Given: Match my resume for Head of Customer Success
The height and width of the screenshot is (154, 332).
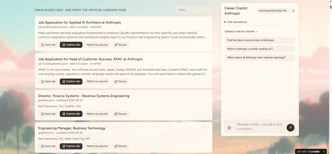Looking at the screenshot, I should tap(97, 81).
